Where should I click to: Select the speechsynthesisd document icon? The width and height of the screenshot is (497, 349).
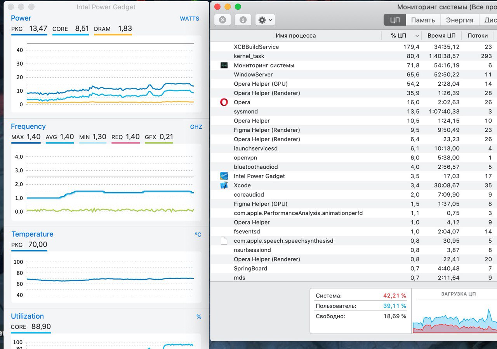pyautogui.click(x=224, y=241)
